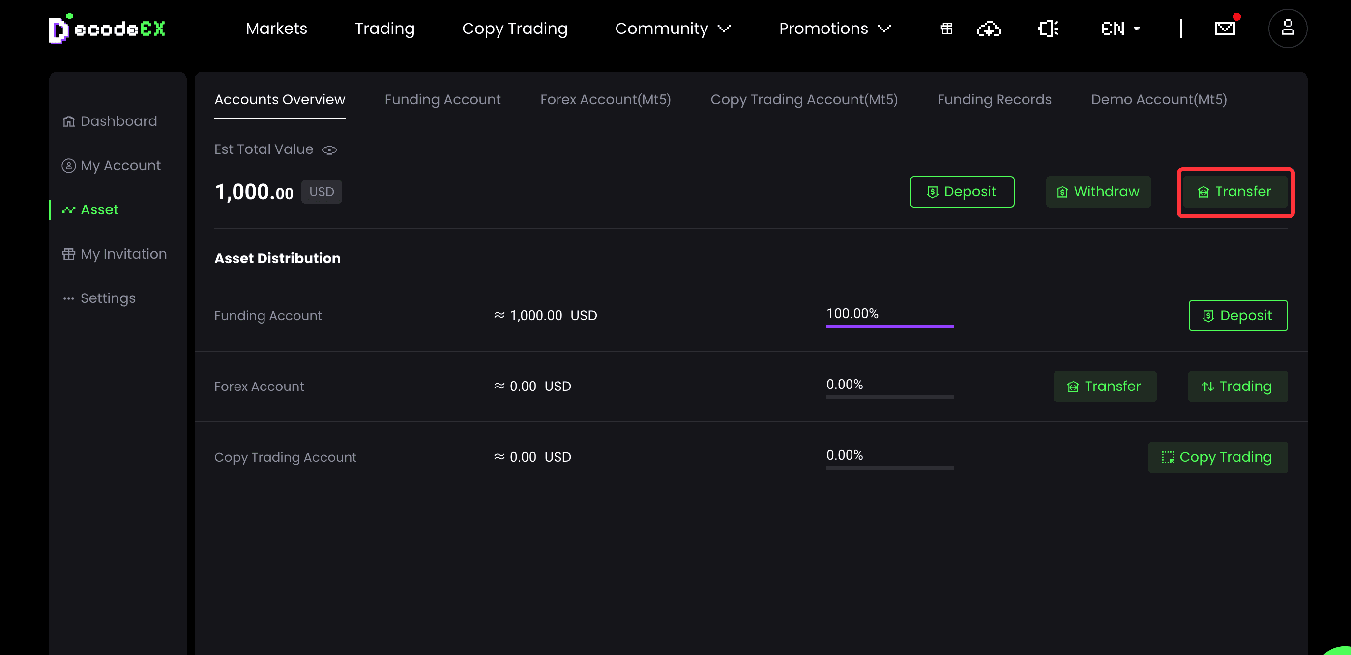Open My Invitation in sidebar

(x=115, y=254)
